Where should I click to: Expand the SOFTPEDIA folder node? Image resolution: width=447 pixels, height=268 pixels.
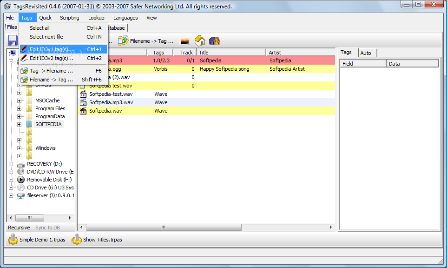click(x=19, y=124)
